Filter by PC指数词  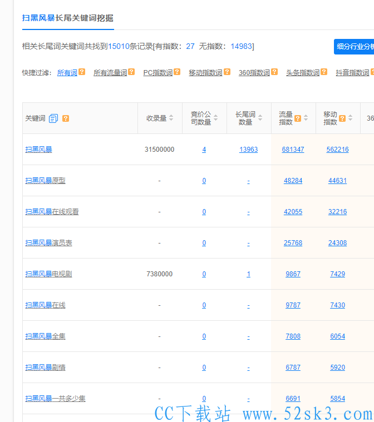point(158,73)
